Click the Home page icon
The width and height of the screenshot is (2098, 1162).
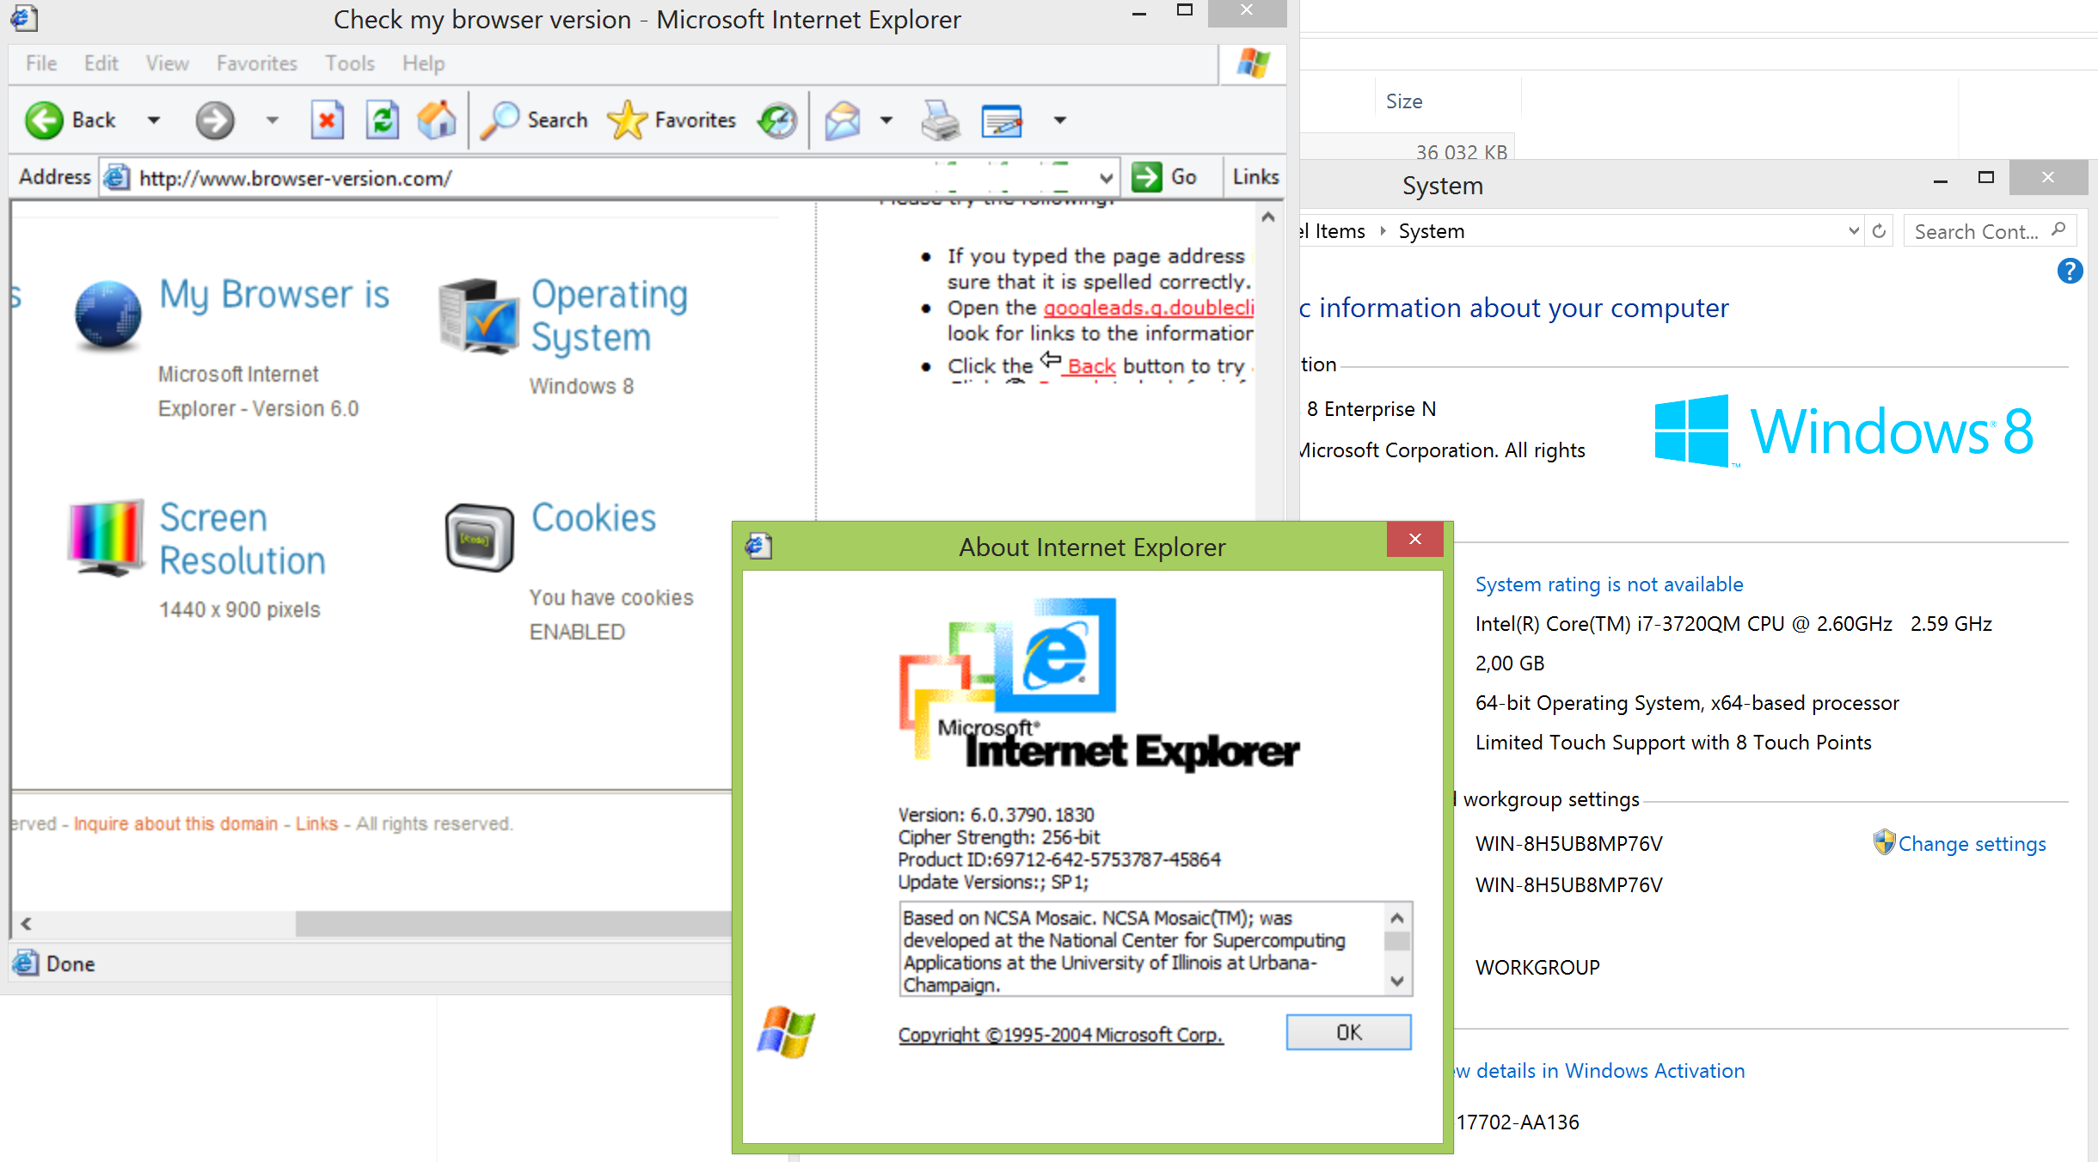click(437, 120)
